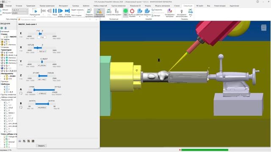The image size is (271, 152).
Task: Switch to the Главная ribbon tab
Action: pyautogui.click(x=8, y=6)
